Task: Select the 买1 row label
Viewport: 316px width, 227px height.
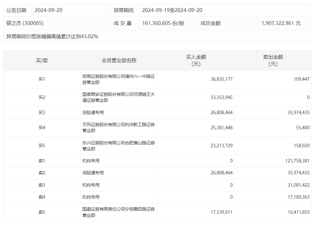Action: [x=42, y=79]
